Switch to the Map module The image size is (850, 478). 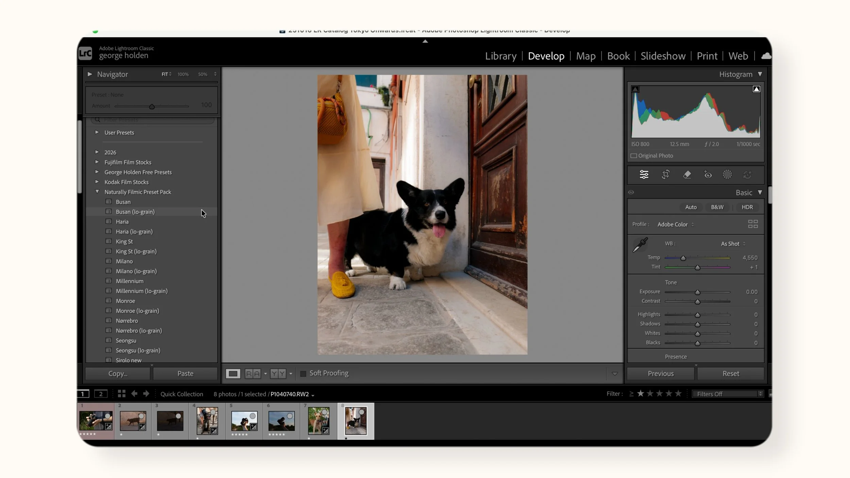tap(586, 56)
